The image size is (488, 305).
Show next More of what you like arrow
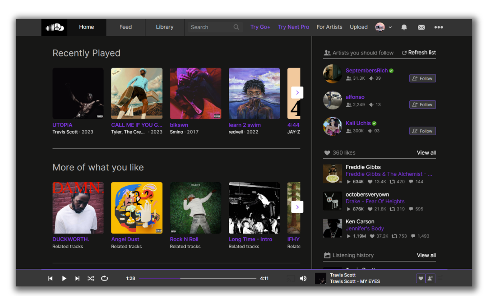coord(297,207)
